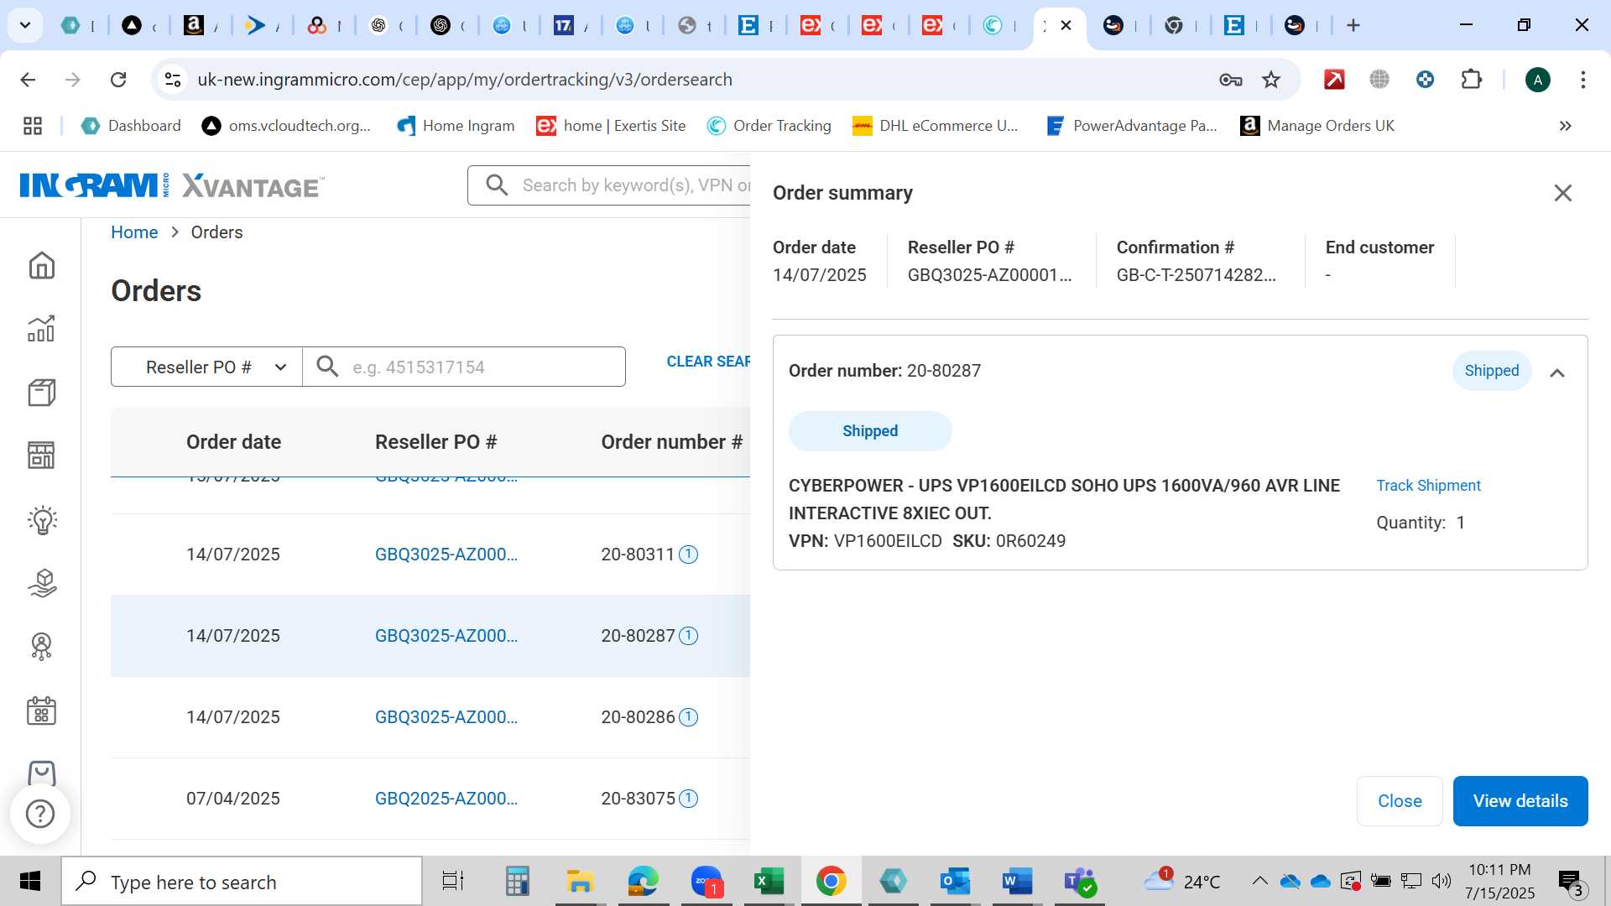
Task: Open a new browser tab
Action: pyautogui.click(x=1353, y=25)
